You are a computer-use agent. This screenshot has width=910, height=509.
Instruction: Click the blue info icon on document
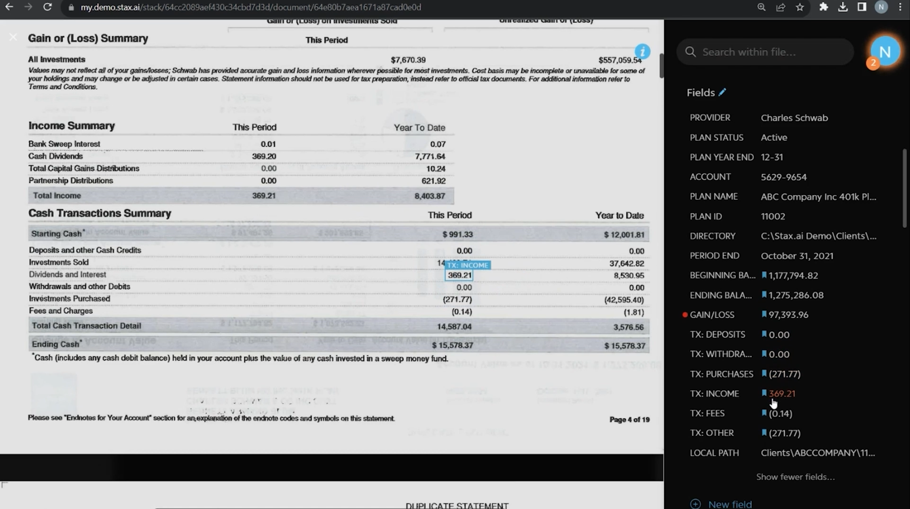point(642,51)
